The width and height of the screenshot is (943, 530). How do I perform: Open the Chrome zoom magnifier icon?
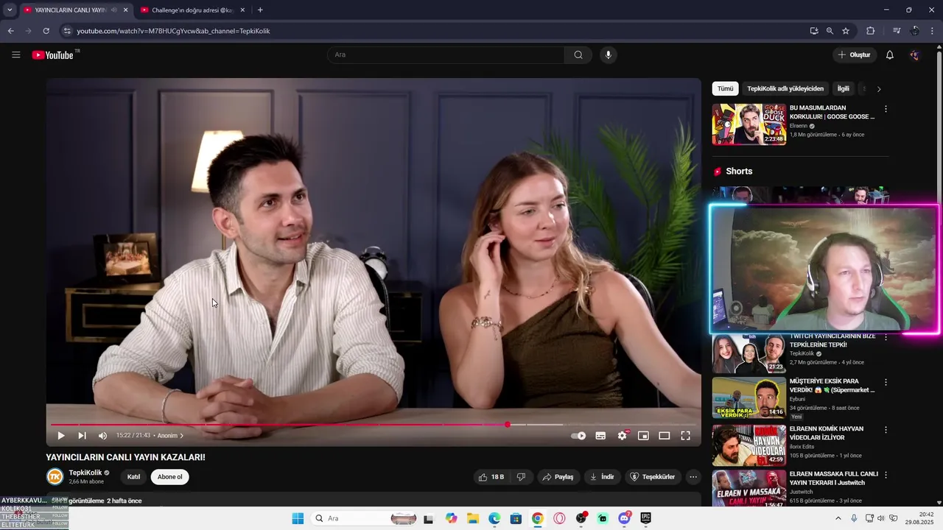830,31
